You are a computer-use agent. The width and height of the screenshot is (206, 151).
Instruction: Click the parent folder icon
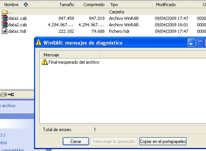coord(5,12)
